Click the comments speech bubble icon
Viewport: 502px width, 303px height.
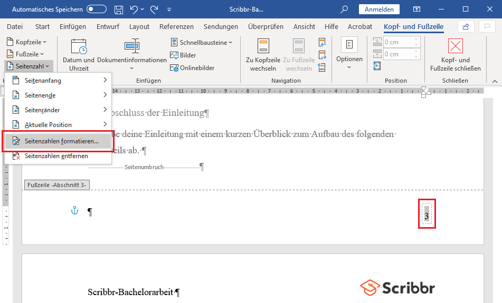coord(487,26)
